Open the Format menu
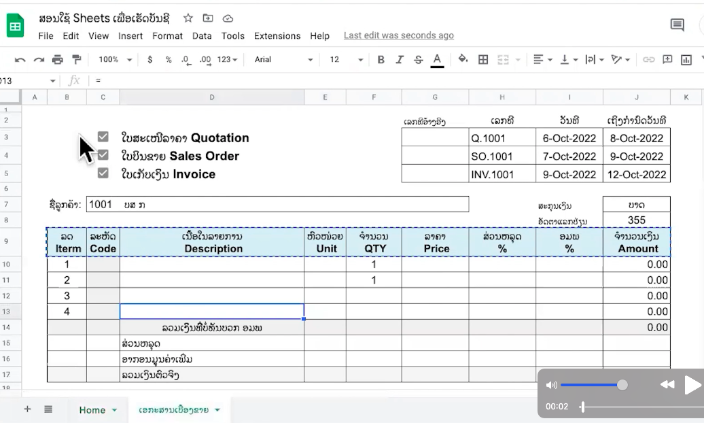The height and width of the screenshot is (423, 704). tap(167, 36)
